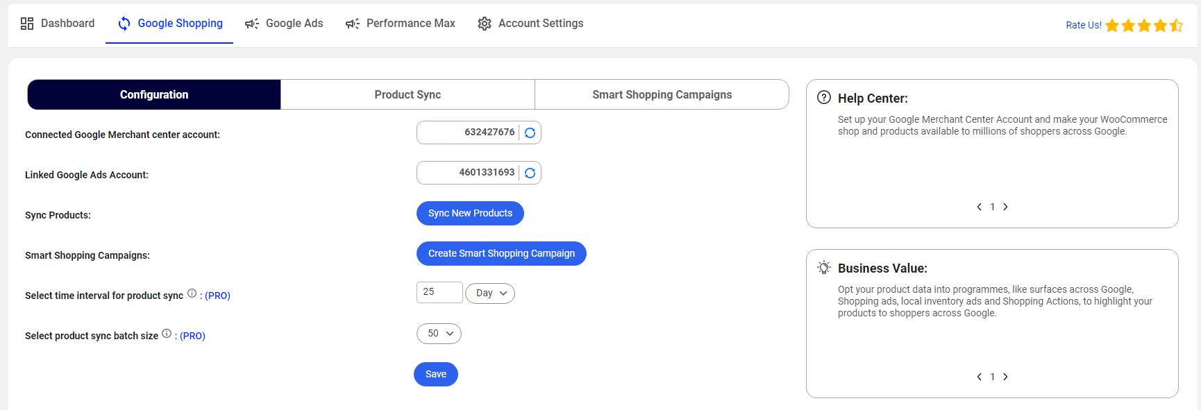The width and height of the screenshot is (1201, 410).
Task: Click the 'Smart Shopping Campaigns:' field label
Action: coord(87,255)
